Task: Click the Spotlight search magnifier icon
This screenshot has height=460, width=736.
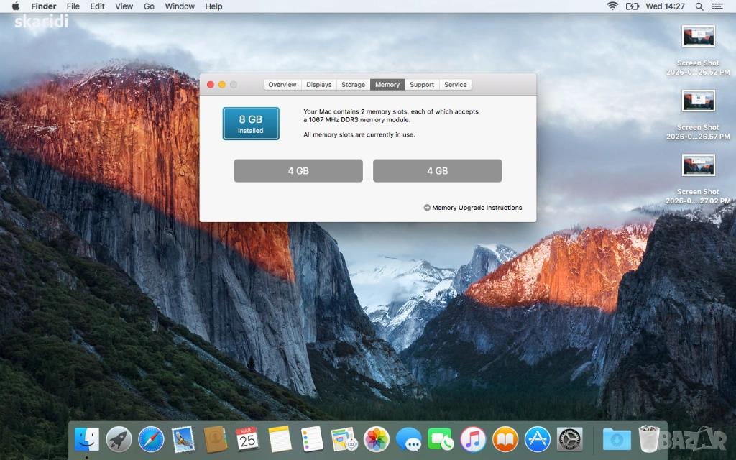Action: 699,6
